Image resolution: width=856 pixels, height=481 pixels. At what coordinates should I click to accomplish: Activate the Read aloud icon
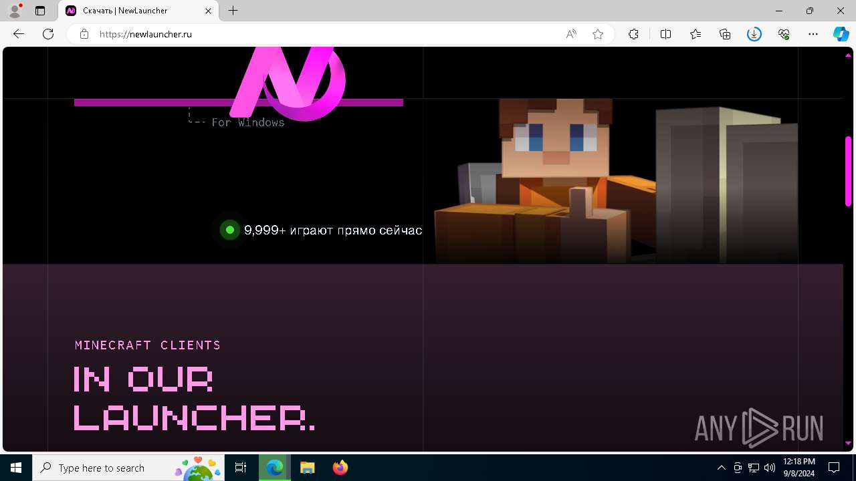point(571,34)
